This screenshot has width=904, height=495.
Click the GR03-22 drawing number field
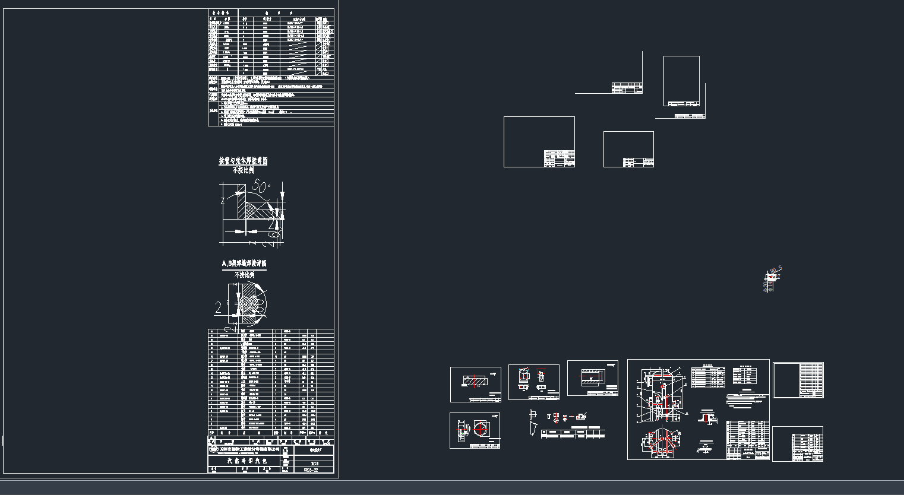pyautogui.click(x=311, y=469)
